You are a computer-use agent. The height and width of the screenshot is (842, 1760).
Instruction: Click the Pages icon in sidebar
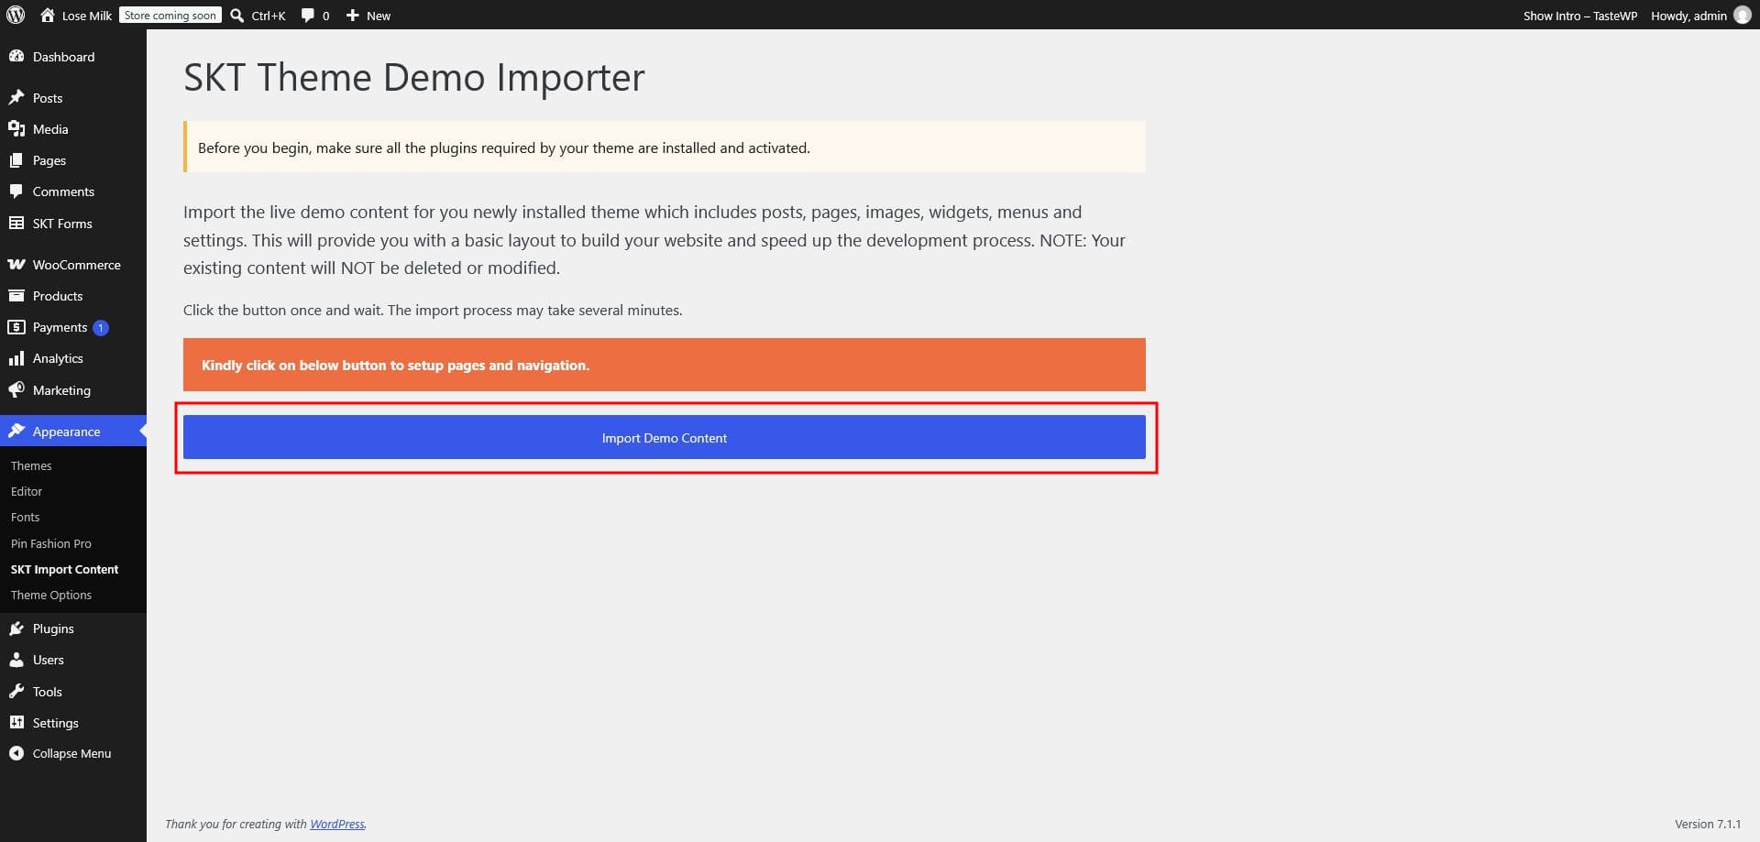coord(16,159)
